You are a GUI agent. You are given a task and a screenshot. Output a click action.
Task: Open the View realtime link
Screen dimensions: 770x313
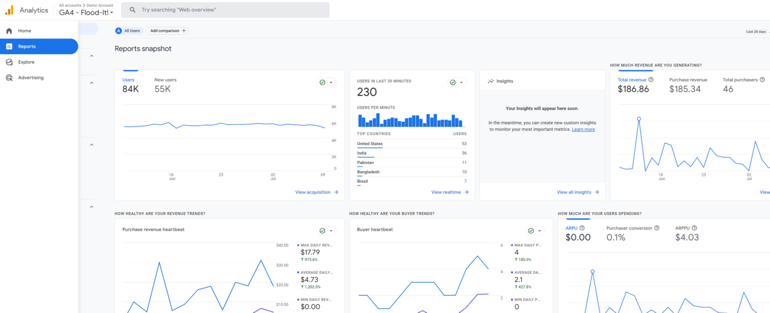(x=449, y=192)
